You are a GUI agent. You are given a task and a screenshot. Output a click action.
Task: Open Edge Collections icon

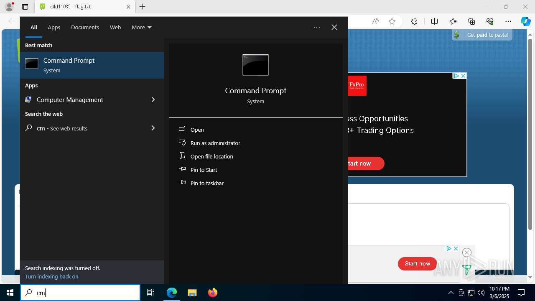click(471, 21)
